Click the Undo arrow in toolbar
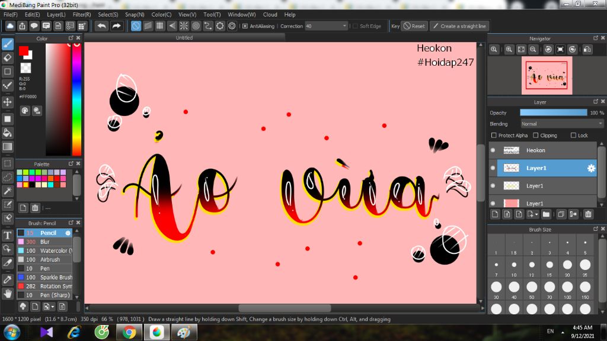Image resolution: width=607 pixels, height=341 pixels. click(x=102, y=26)
